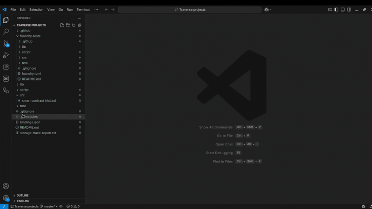The width and height of the screenshot is (372, 209).
Task: Collapse the top-level src folder
Action: pos(48,95)
